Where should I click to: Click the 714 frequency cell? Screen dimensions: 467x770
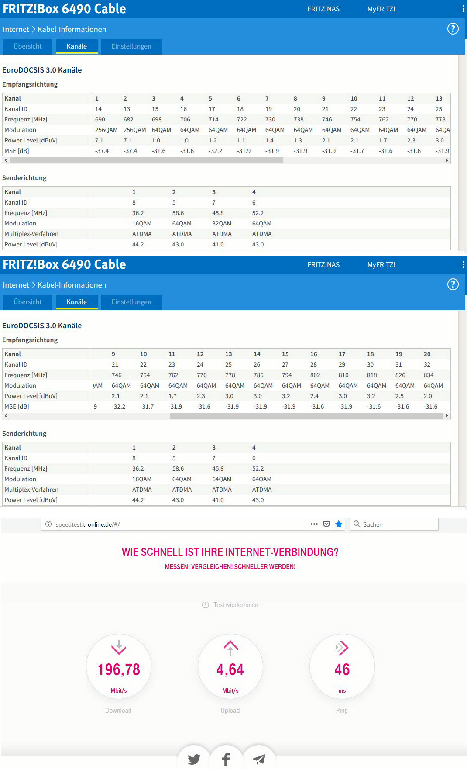coord(213,119)
